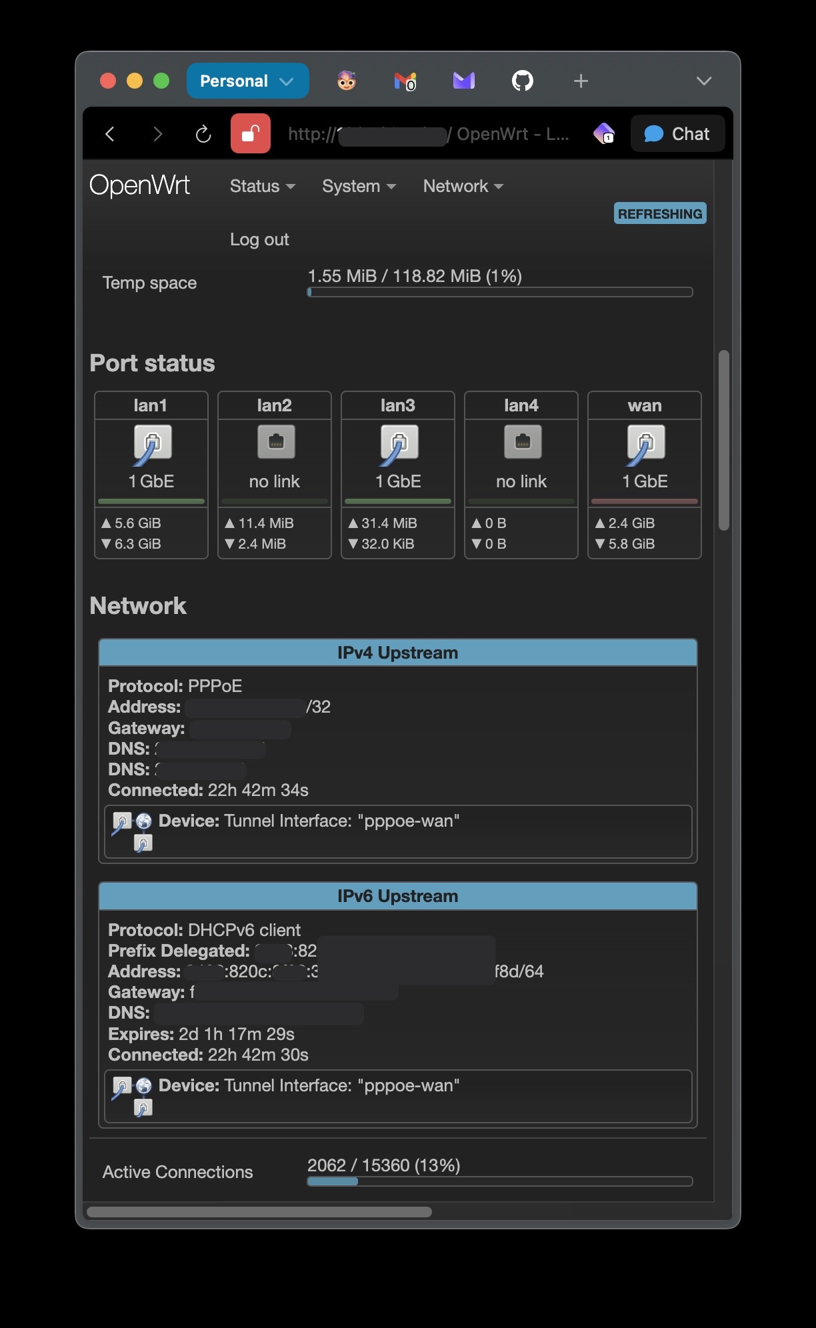The width and height of the screenshot is (816, 1328).
Task: Log out of OpenWrt
Action: tap(259, 239)
